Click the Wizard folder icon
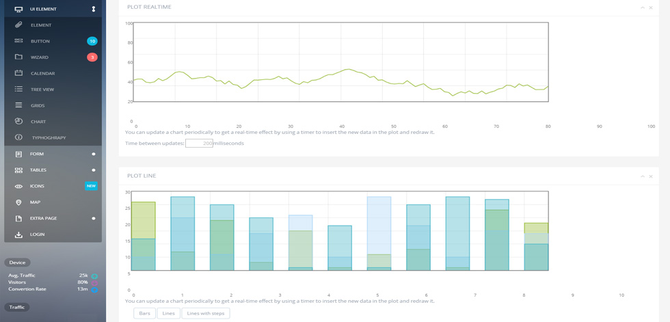 tap(18, 57)
